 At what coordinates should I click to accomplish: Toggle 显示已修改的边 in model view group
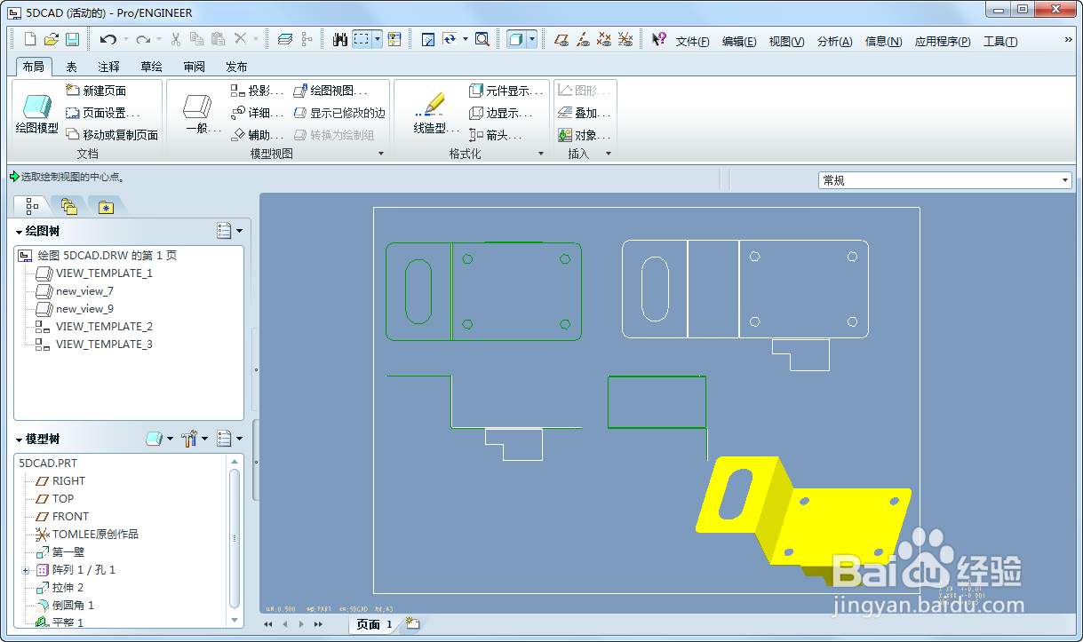pyautogui.click(x=345, y=113)
